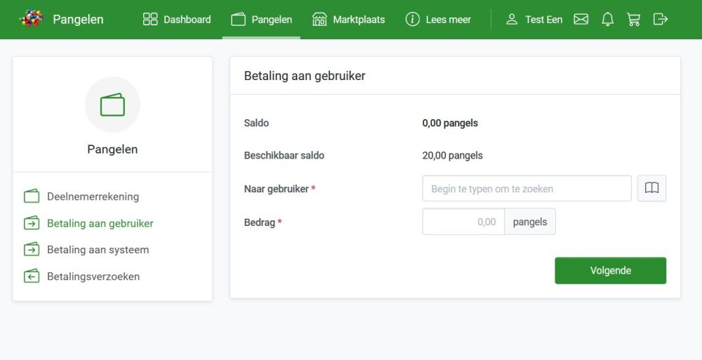Image resolution: width=702 pixels, height=360 pixels.
Task: Go to Marktplaats in the navigation
Action: click(348, 19)
